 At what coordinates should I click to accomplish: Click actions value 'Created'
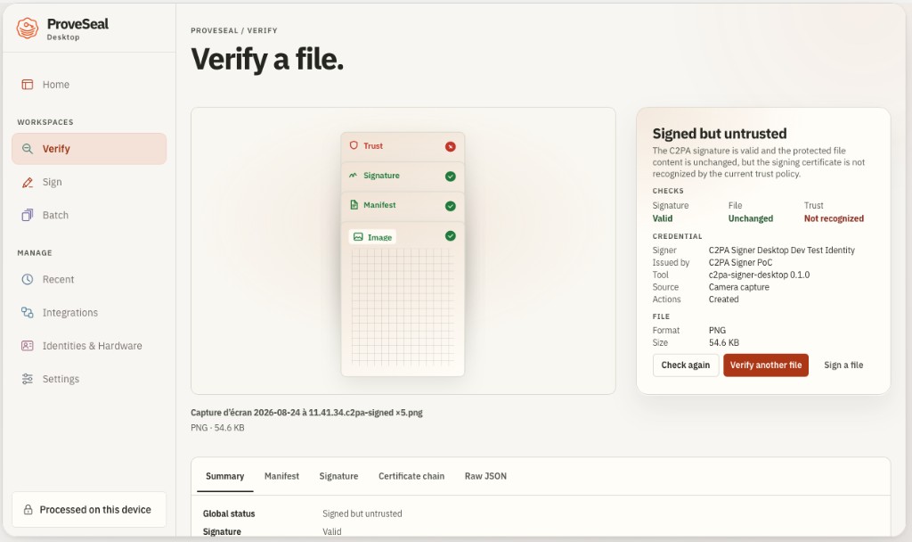[723, 300]
